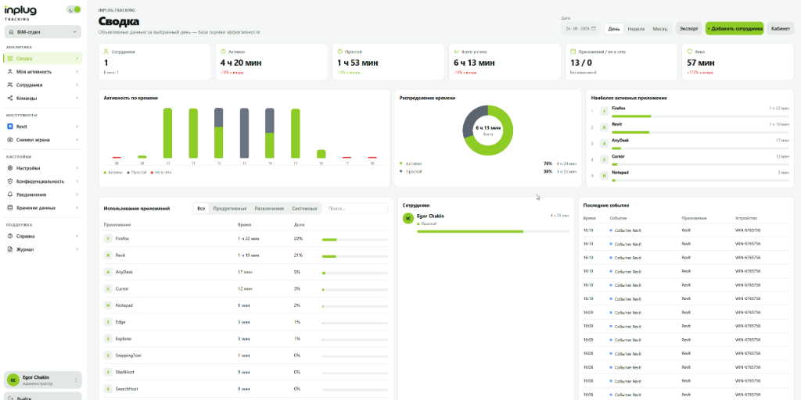Click the Сотрудники person icon on stat card

tap(106, 52)
